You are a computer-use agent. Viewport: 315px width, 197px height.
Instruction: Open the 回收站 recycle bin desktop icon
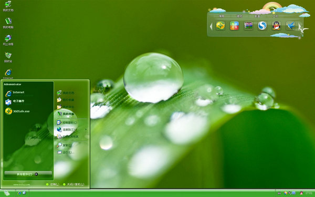tap(8, 57)
